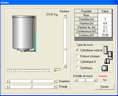Click the Hauteur vertical scrollbar thumb
The width and height of the screenshot is (118, 96).
coord(65,49)
